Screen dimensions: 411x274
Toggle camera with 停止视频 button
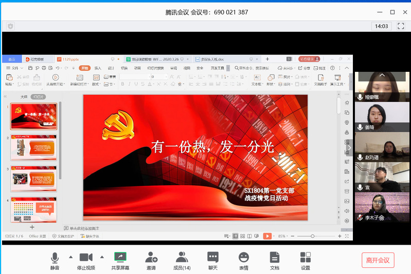pos(86,260)
